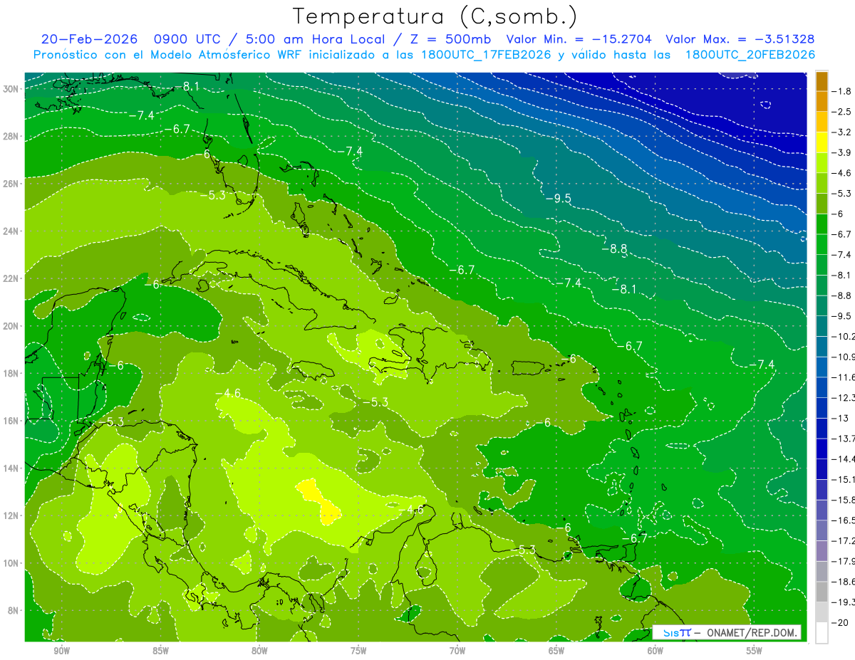Viewport: 855px width, 660px height.
Task: Click the '28N' latitude axis label
Action: [x=11, y=136]
